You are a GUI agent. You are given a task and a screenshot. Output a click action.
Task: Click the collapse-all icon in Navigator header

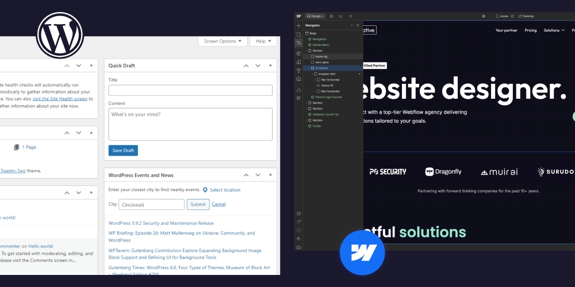coord(352,25)
